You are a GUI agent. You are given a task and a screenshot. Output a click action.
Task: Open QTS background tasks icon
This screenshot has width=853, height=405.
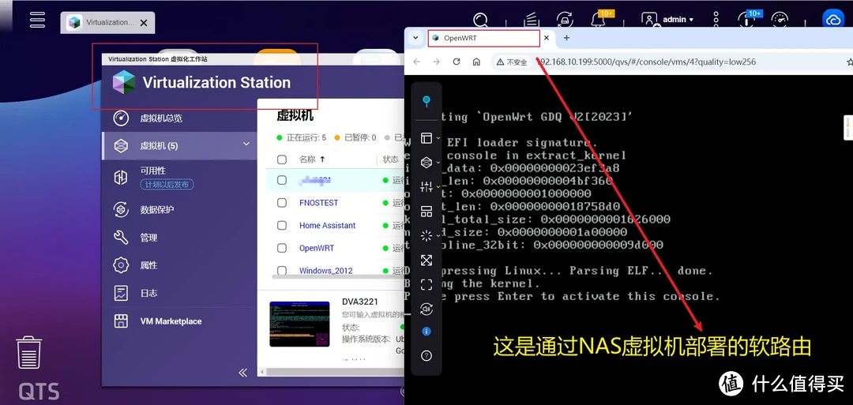tap(532, 20)
